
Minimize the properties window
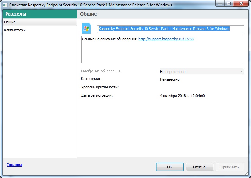[220, 3]
